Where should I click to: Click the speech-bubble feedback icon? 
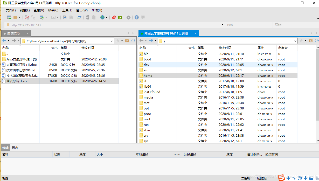(143, 17)
